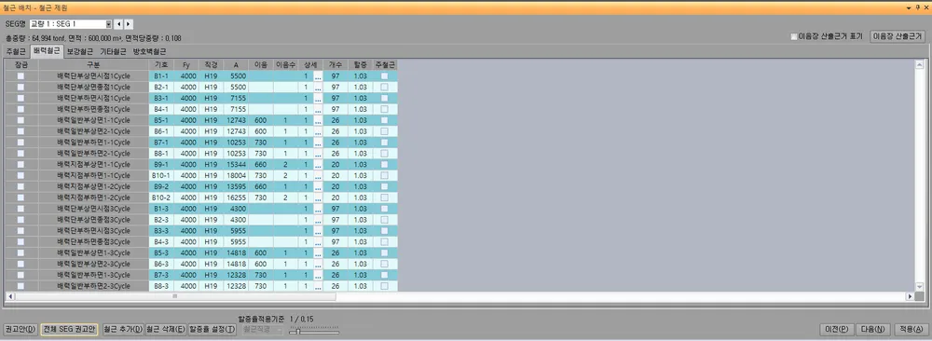Screen dimensions: 932x341
Task: Open detail '...' button in B8-3 row
Action: [318, 286]
